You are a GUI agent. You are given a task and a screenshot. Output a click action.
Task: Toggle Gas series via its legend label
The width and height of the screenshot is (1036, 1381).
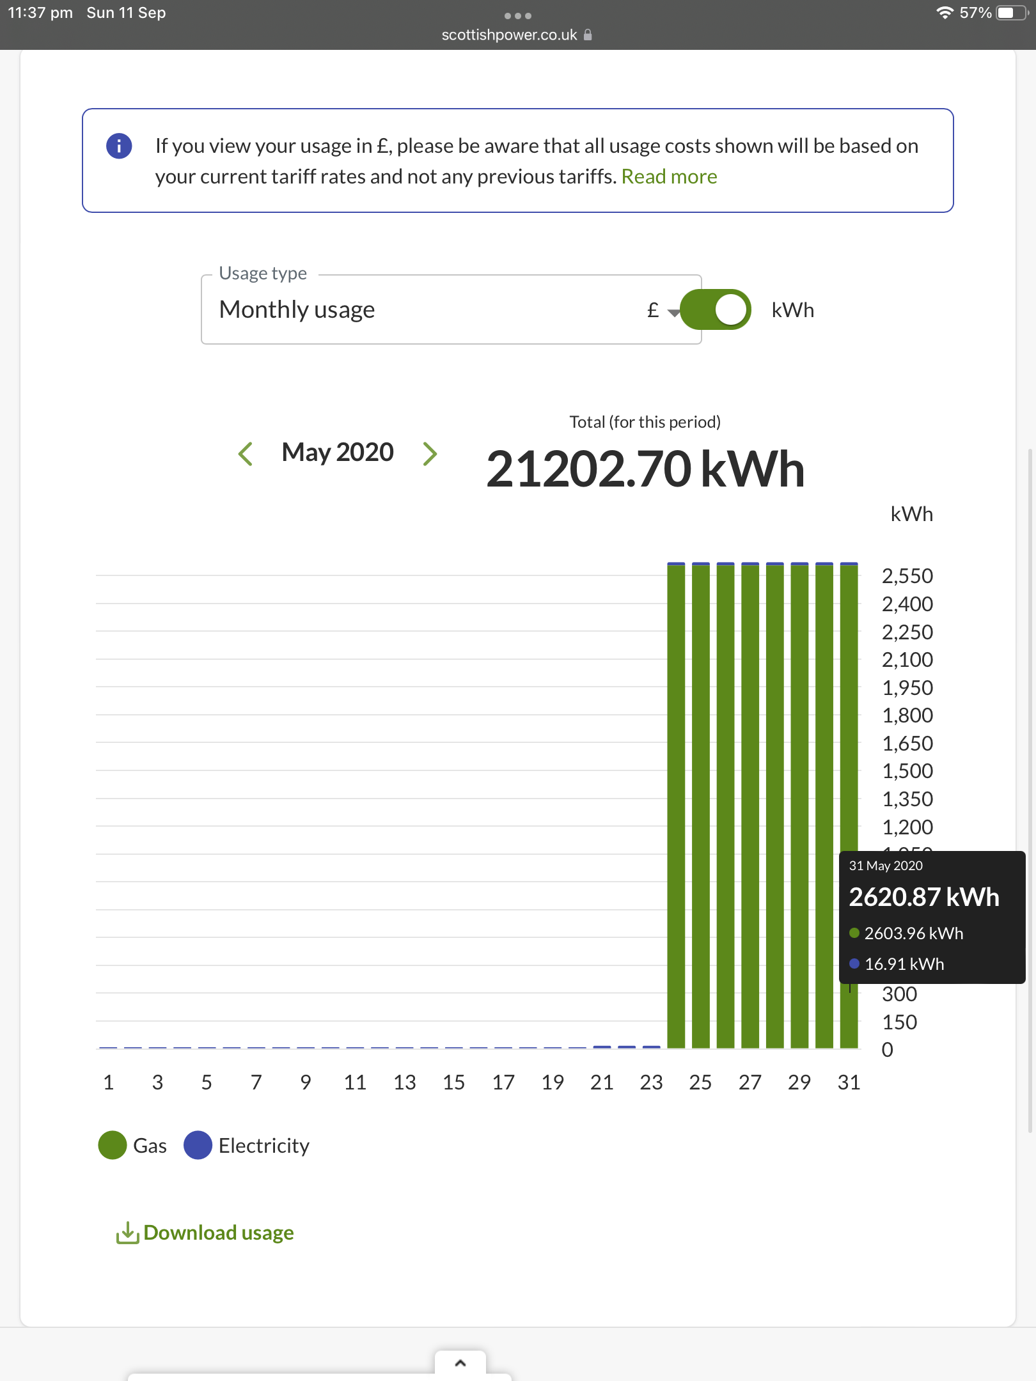tap(150, 1145)
